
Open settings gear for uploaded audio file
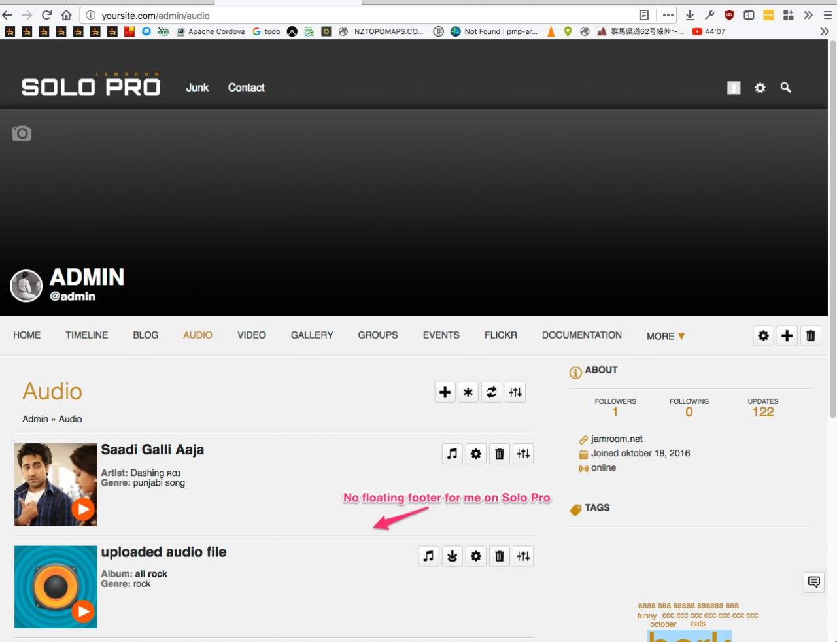pyautogui.click(x=476, y=556)
